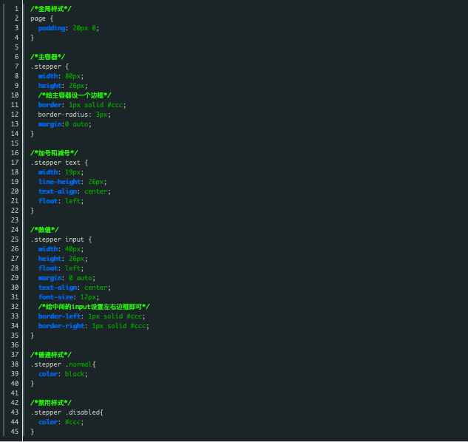This screenshot has width=468, height=442.
Task: Click the /*数值*/ comment
Action: point(45,229)
